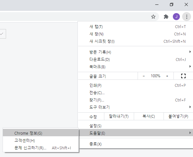This screenshot has width=193, height=157.
Task: Choose 종료(X) to exit Chrome
Action: tap(135, 144)
